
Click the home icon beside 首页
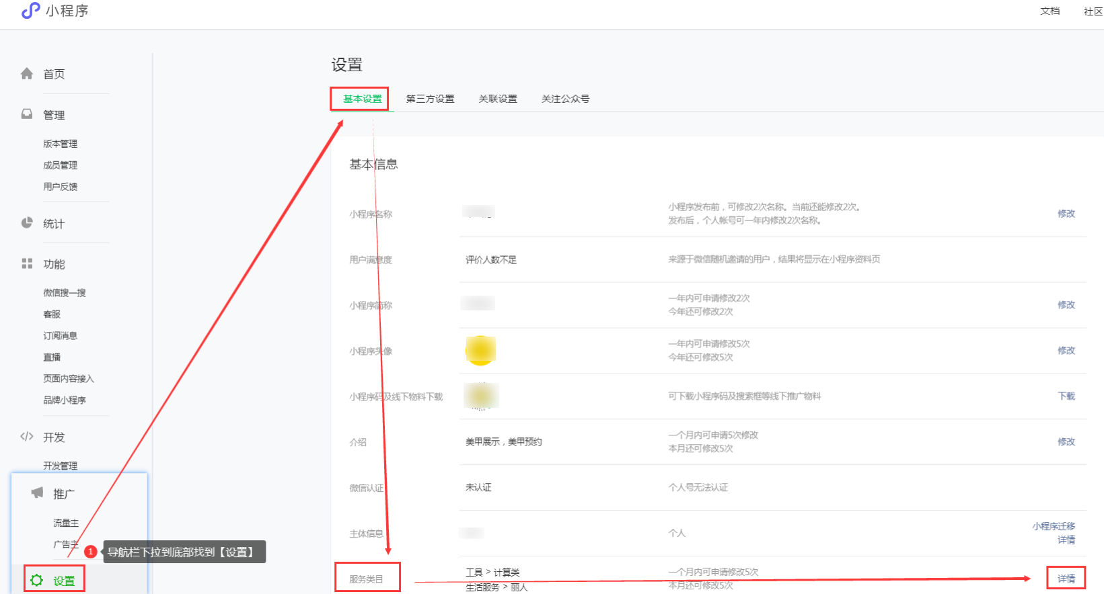[x=27, y=74]
